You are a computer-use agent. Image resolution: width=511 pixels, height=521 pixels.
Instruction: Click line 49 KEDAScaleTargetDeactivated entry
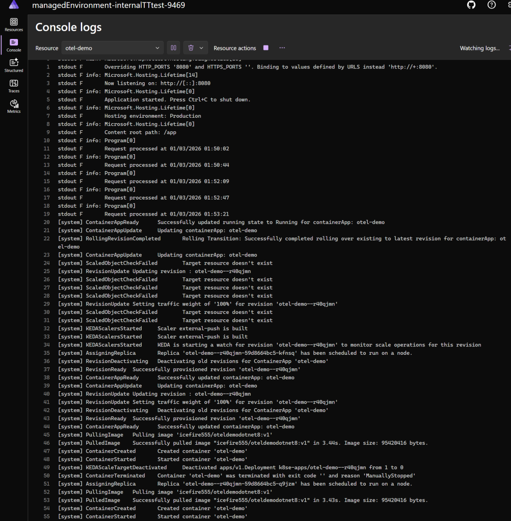[x=231, y=467]
